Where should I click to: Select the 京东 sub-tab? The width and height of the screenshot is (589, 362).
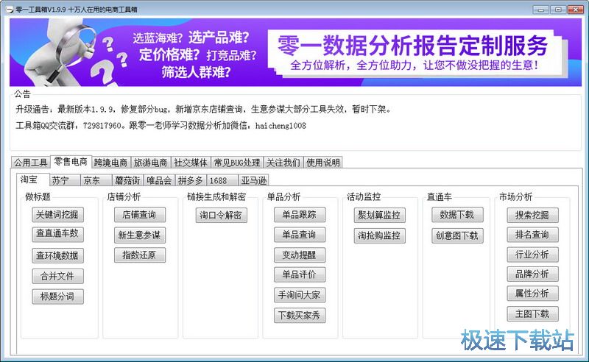pyautogui.click(x=91, y=180)
